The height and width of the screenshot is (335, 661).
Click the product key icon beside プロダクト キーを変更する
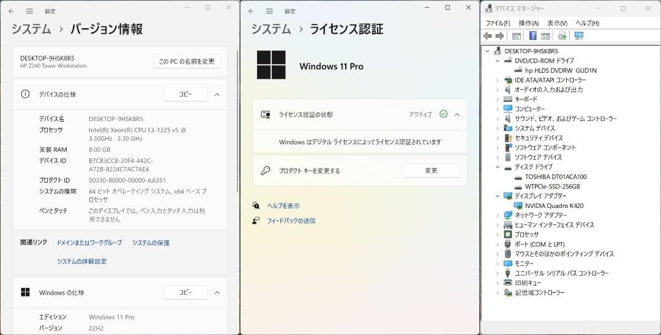click(266, 171)
